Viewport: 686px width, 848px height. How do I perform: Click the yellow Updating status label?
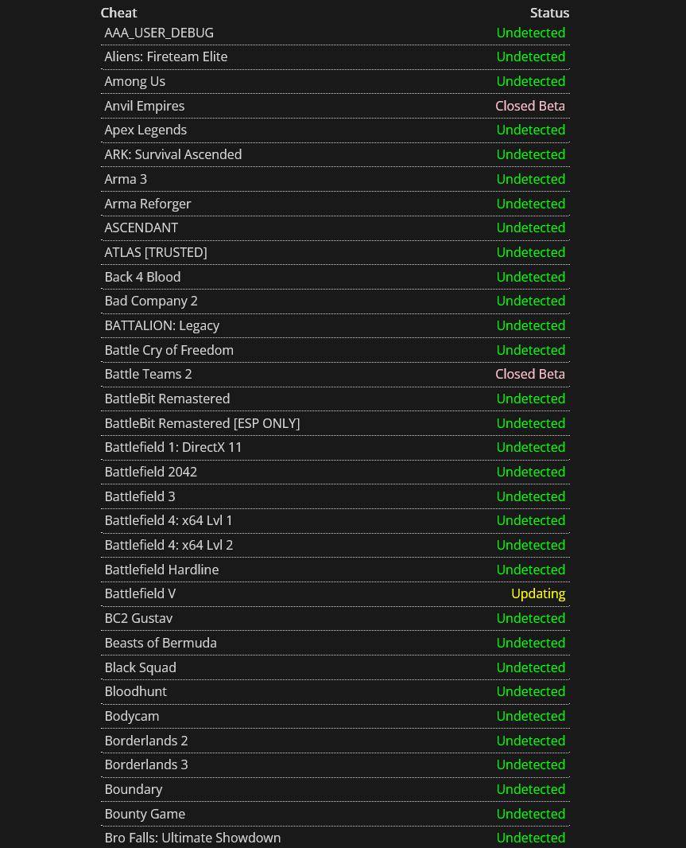coord(538,593)
